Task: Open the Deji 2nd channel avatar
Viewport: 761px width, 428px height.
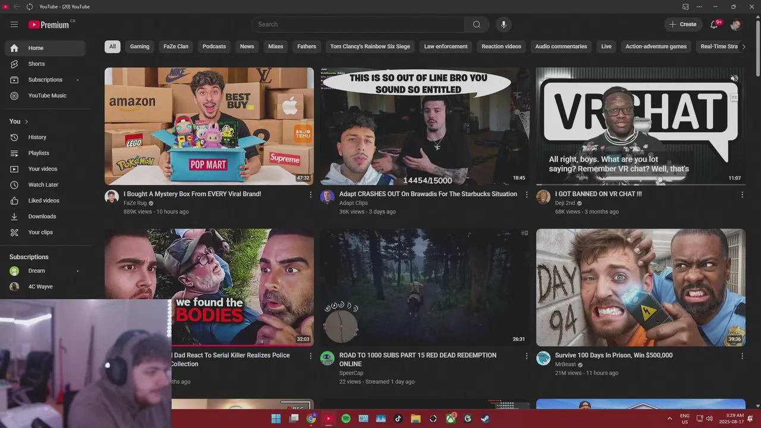Action: pos(543,197)
